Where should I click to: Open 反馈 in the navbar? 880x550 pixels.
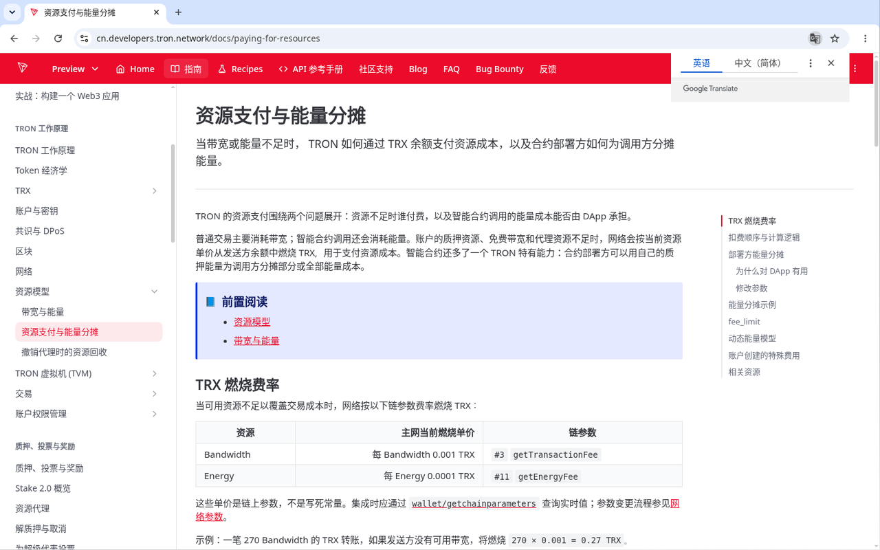pyautogui.click(x=548, y=69)
